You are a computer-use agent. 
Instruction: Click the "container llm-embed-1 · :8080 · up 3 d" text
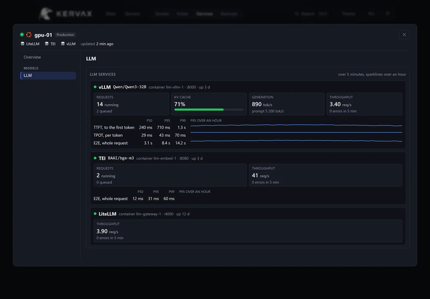click(169, 158)
